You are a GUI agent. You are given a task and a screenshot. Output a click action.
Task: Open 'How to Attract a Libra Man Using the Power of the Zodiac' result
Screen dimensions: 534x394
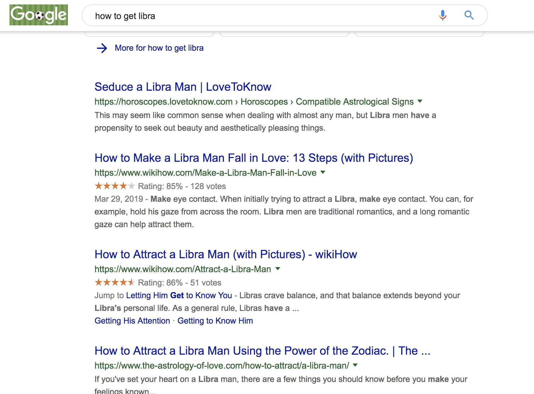(x=262, y=351)
